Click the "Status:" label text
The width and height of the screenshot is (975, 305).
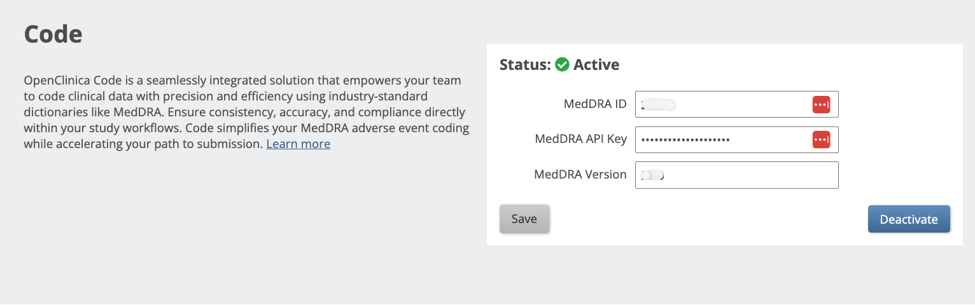(x=525, y=64)
